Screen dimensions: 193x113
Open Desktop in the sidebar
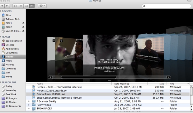click(x=10, y=45)
